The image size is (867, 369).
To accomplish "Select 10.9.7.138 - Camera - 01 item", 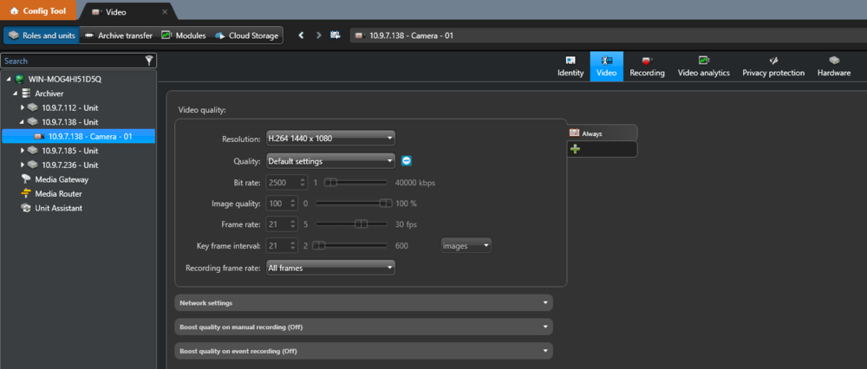I will [x=79, y=137].
